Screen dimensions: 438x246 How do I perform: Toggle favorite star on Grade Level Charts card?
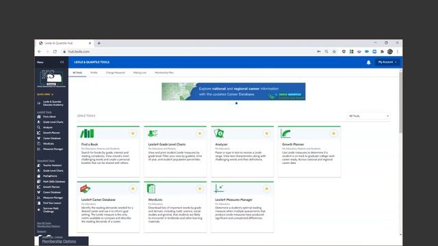click(200, 134)
